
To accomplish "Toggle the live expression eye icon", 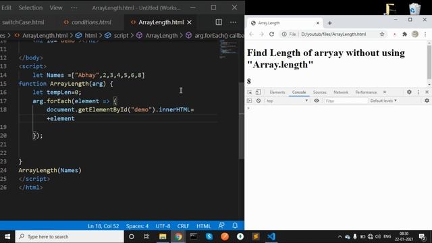I will [x=317, y=101].
